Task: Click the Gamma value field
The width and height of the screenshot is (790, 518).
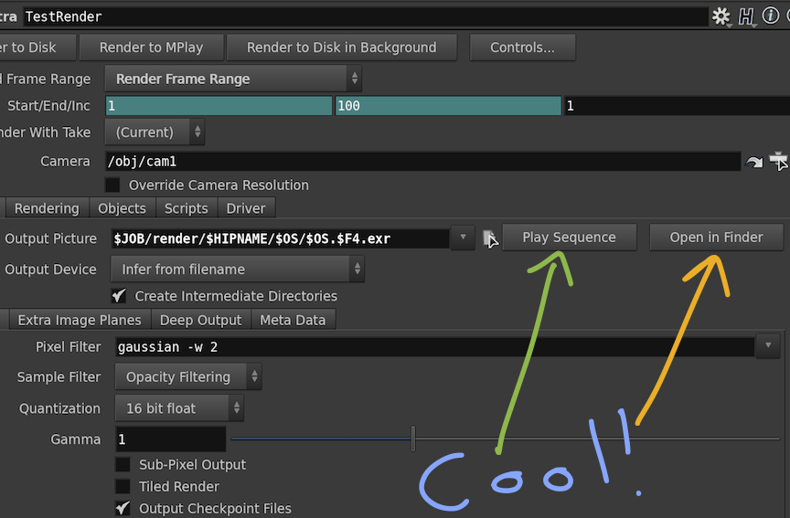Action: point(171,439)
